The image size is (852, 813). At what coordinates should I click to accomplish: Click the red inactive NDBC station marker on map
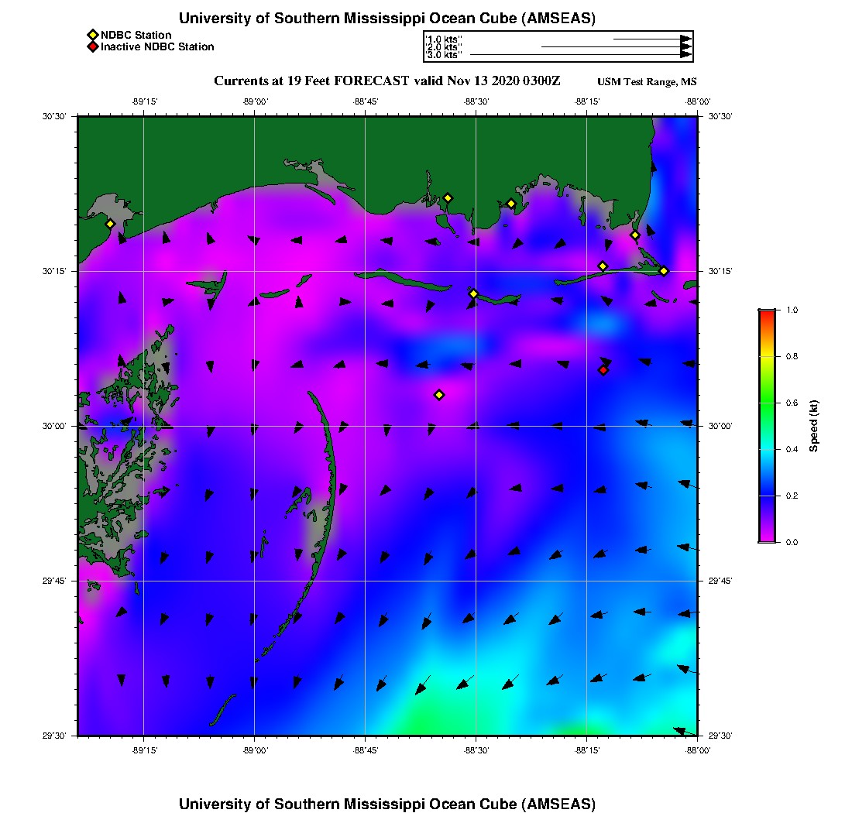pyautogui.click(x=603, y=370)
